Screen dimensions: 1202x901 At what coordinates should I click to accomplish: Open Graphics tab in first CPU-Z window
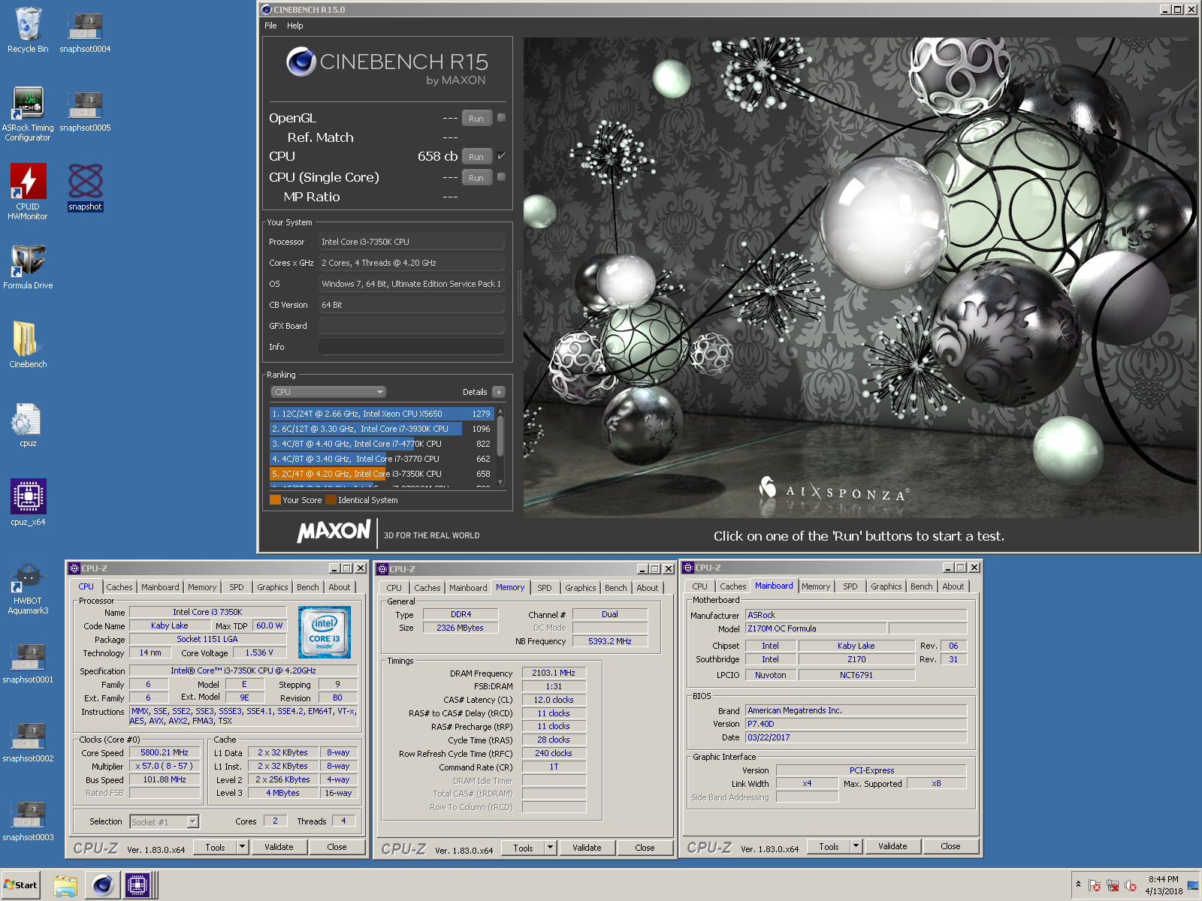[x=272, y=587]
